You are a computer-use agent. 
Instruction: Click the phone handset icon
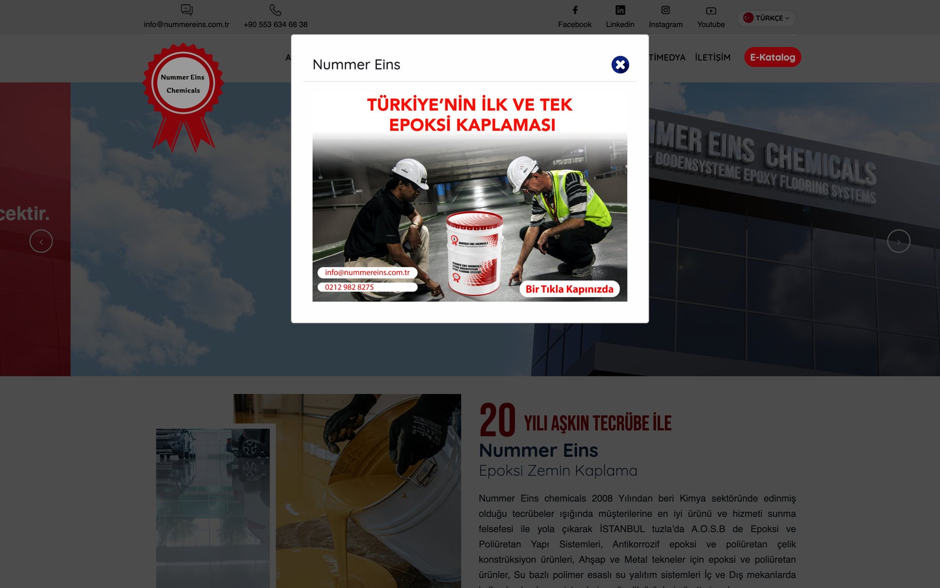pyautogui.click(x=275, y=10)
